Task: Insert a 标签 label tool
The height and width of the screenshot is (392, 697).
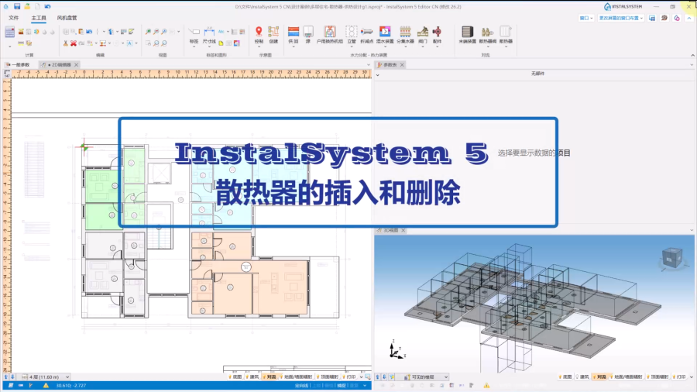Action: click(x=194, y=35)
